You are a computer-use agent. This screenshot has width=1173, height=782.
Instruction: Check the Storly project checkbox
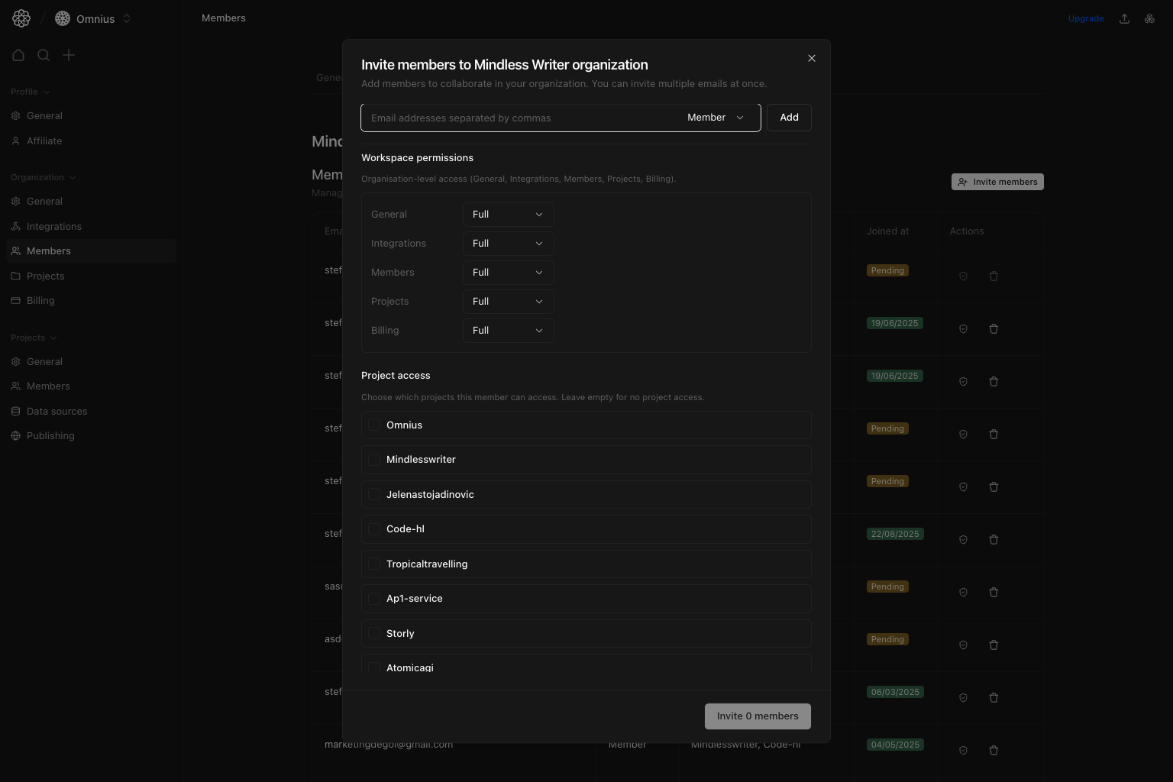pyautogui.click(x=374, y=633)
